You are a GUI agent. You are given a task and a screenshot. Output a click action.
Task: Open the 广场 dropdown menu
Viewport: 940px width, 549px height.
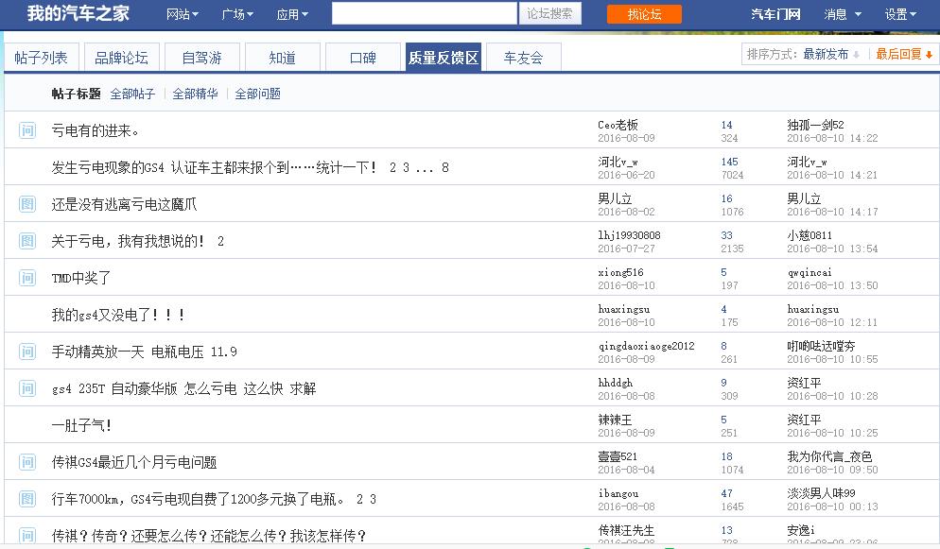coord(237,14)
